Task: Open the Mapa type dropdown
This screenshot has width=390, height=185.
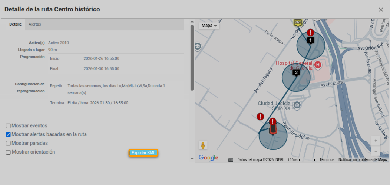Action: (209, 26)
